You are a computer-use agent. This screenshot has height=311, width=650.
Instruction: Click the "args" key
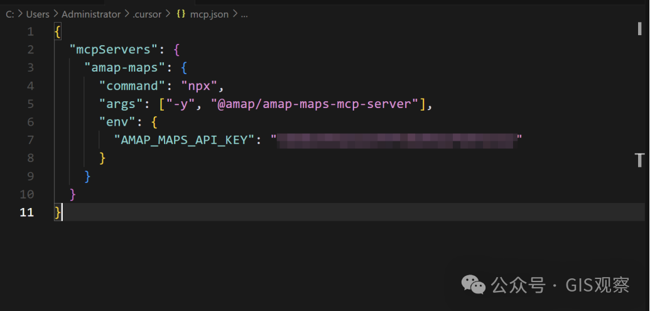point(121,104)
